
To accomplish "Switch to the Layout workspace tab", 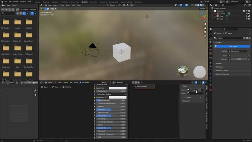I will pos(38,2).
